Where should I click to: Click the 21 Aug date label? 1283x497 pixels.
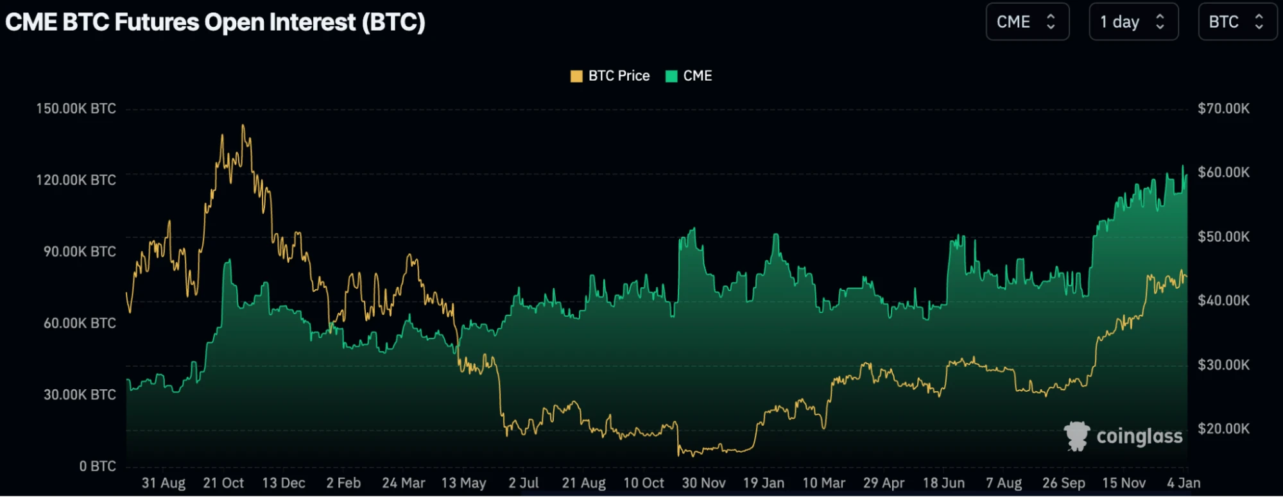pyautogui.click(x=584, y=483)
